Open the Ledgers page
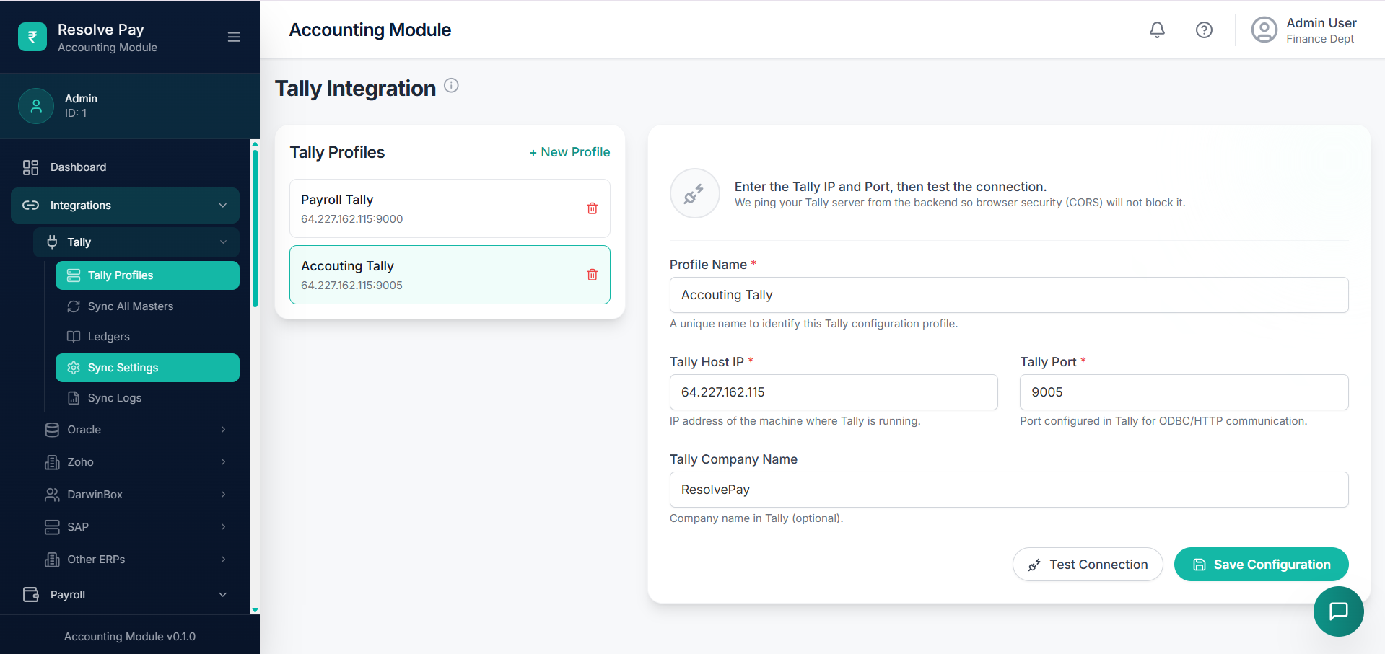The width and height of the screenshot is (1385, 654). [x=147, y=337]
